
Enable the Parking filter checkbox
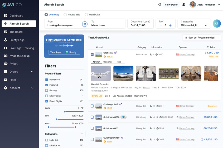[x=47, y=91]
